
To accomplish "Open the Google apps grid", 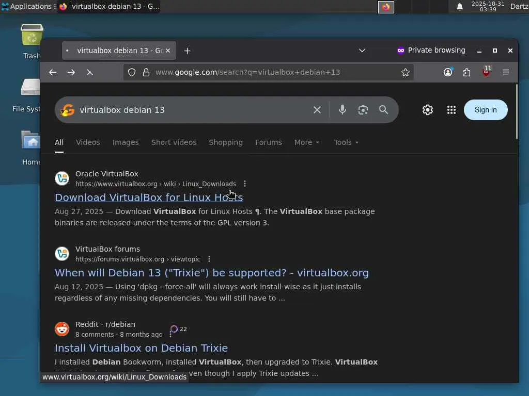I will pyautogui.click(x=452, y=110).
